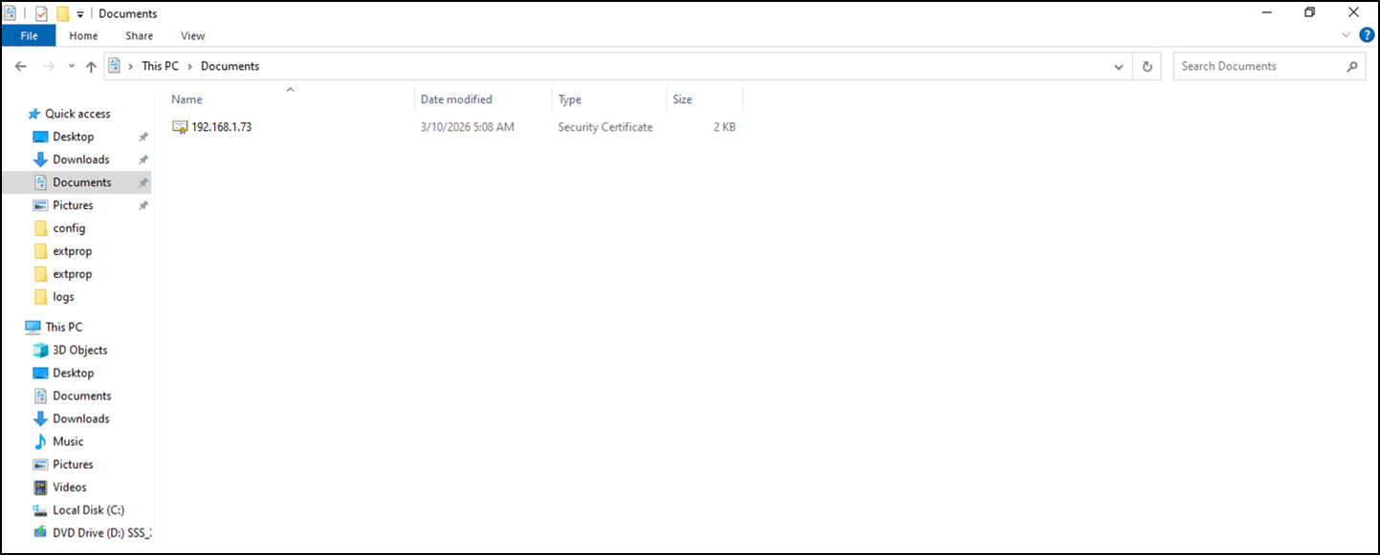Sort files by Date modified column header
The width and height of the screenshot is (1380, 555).
[456, 99]
